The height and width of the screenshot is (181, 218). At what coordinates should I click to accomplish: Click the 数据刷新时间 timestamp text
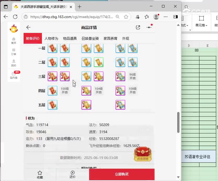tap(89, 158)
